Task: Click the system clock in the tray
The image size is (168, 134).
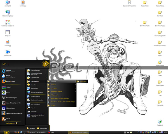Action: [x=165, y=132]
